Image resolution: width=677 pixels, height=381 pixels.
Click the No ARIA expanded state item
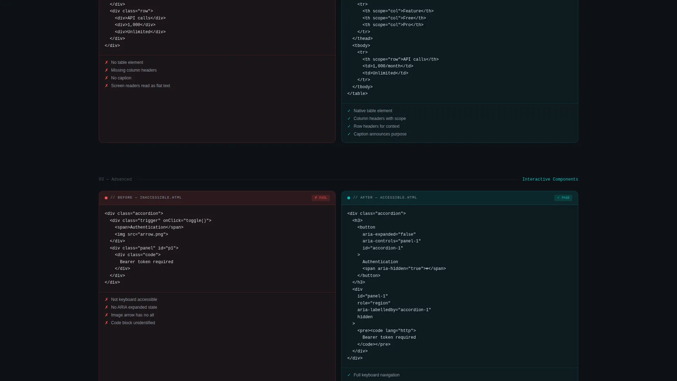point(134,307)
